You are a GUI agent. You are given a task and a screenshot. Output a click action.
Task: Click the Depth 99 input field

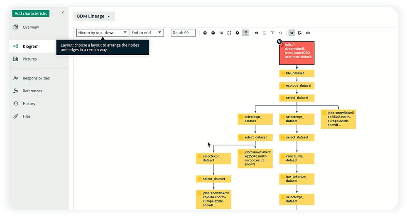coord(183,33)
